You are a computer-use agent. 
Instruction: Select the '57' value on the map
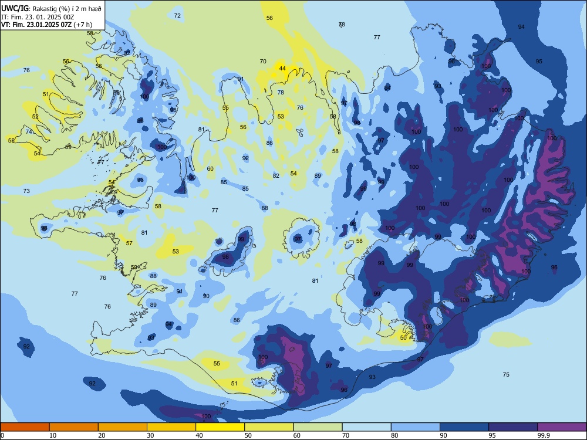tap(129, 243)
